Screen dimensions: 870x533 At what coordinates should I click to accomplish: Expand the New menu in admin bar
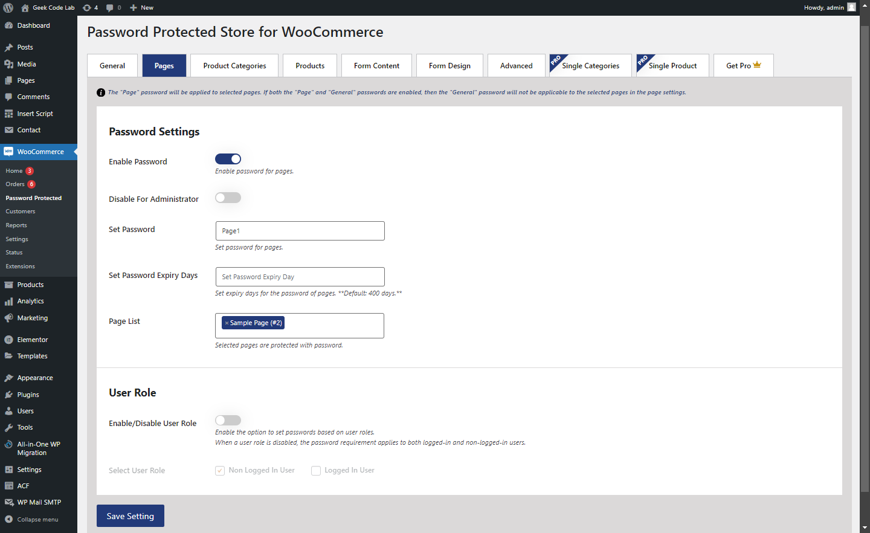[x=142, y=8]
